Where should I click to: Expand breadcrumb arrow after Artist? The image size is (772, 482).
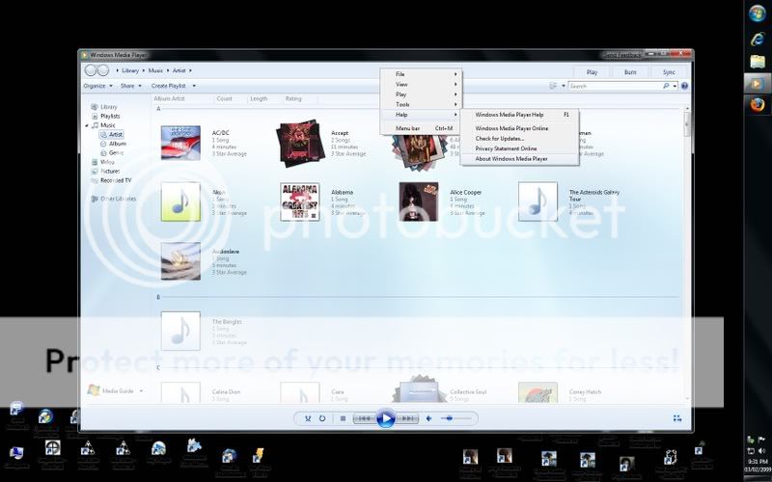pos(190,70)
